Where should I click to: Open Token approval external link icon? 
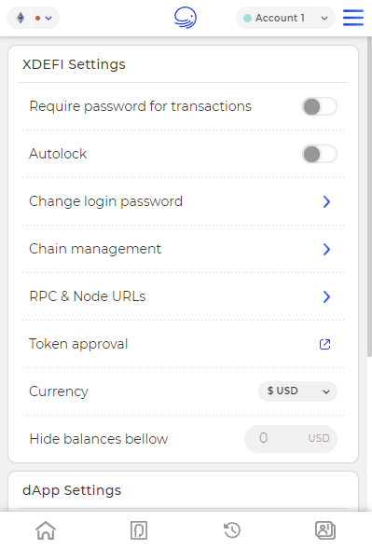pos(325,344)
